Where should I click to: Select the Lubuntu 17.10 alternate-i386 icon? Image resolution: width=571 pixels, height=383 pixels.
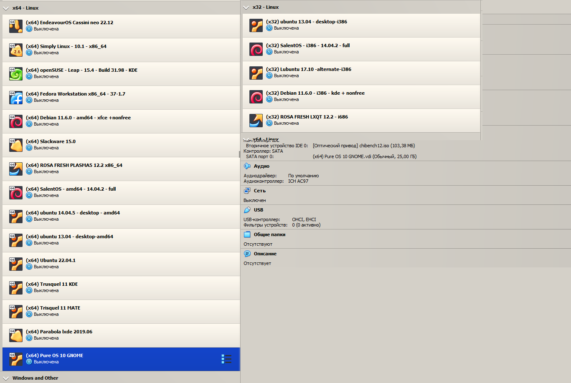coord(256,73)
